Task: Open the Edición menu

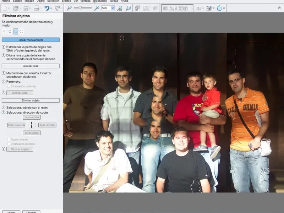Action: (17, 1)
